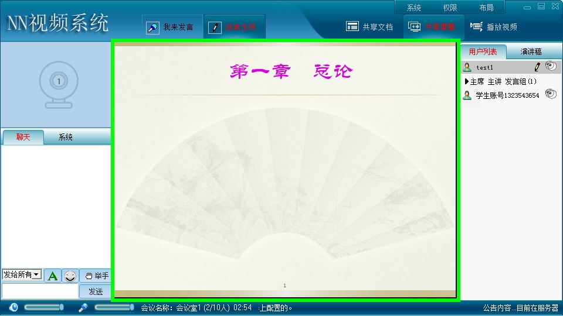Open the emoticon smiley picker

70,276
